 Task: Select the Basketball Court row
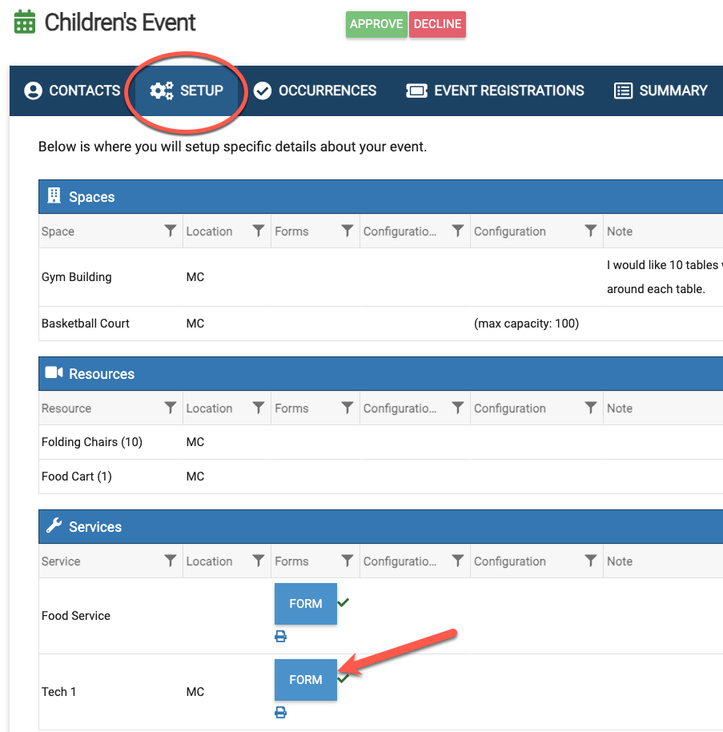(86, 324)
